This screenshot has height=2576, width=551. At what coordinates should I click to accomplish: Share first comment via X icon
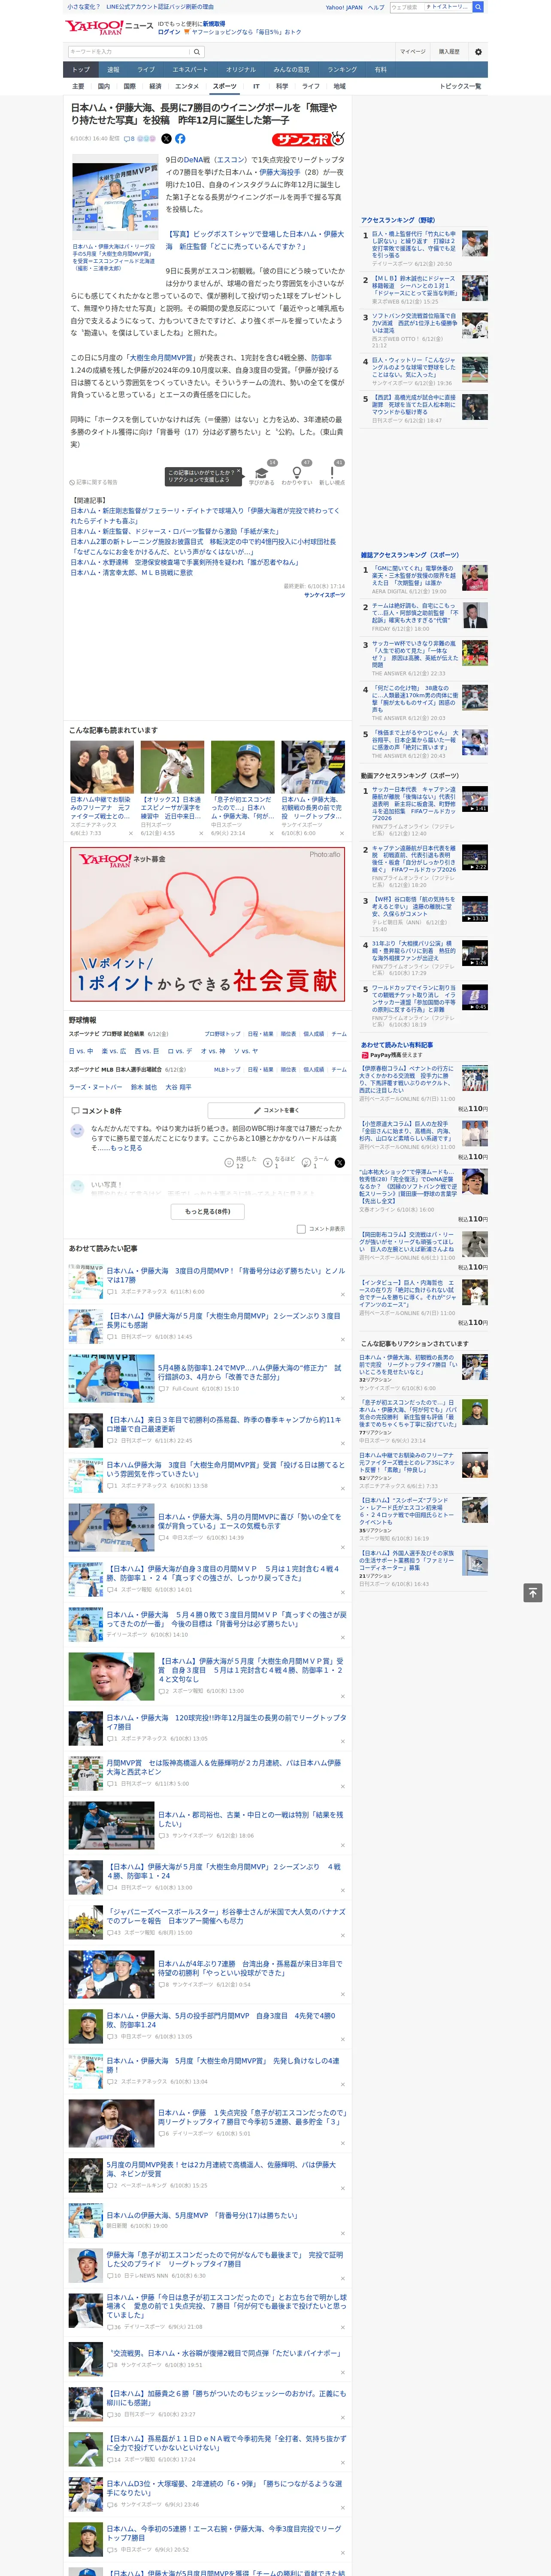pos(339,1162)
